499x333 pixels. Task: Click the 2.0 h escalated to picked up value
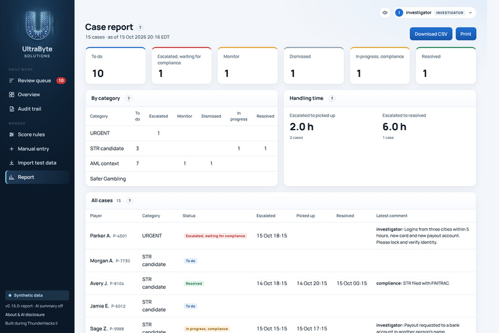(302, 127)
